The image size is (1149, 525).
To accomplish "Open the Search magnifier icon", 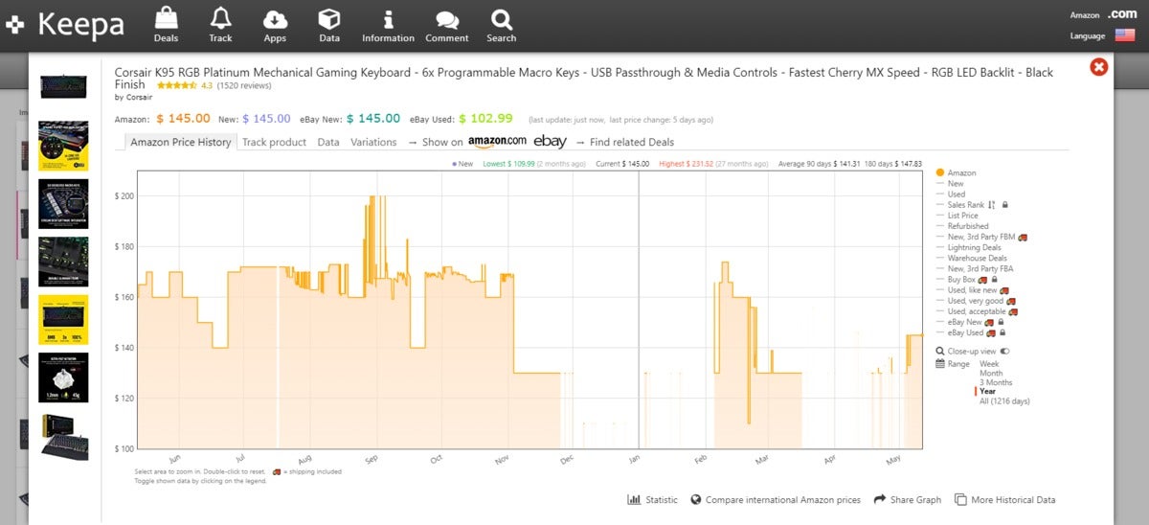I will (501, 18).
